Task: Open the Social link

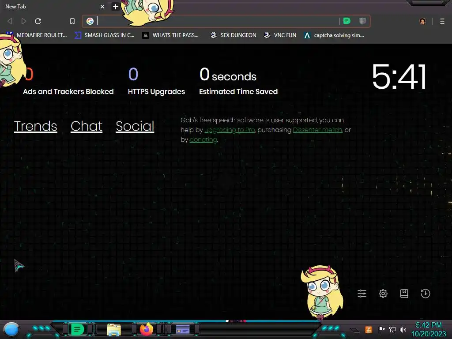Action: tap(135, 126)
